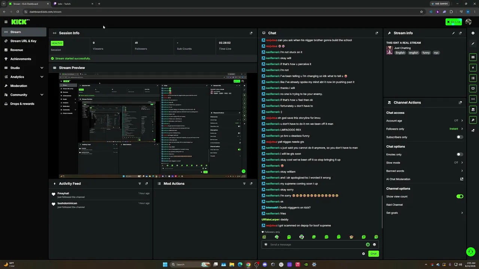The height and width of the screenshot is (269, 479).
Task: Open Drops & rewards page
Action: [24, 104]
